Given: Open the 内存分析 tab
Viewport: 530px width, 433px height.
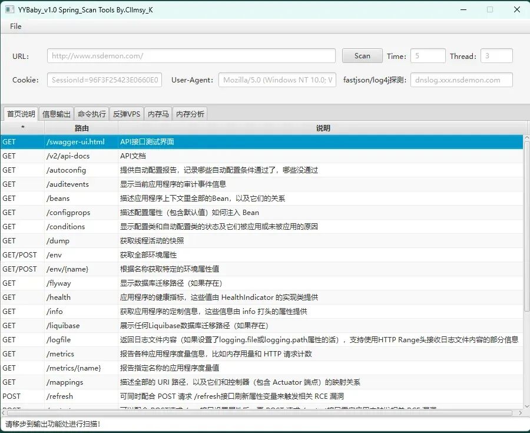Looking at the screenshot, I should tap(190, 114).
